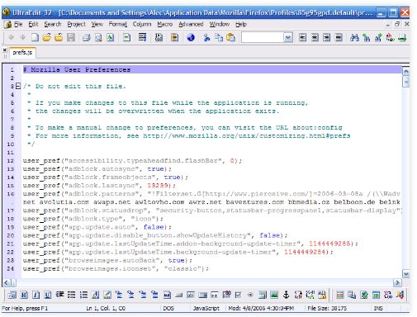Screen dimensions: 417x317
Task: Click the HTML Underline tag icon
Action: coord(48,295)
